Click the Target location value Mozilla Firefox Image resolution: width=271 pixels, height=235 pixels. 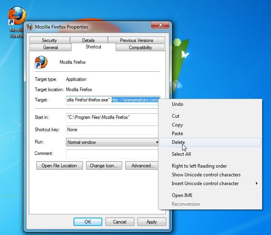tap(79, 90)
